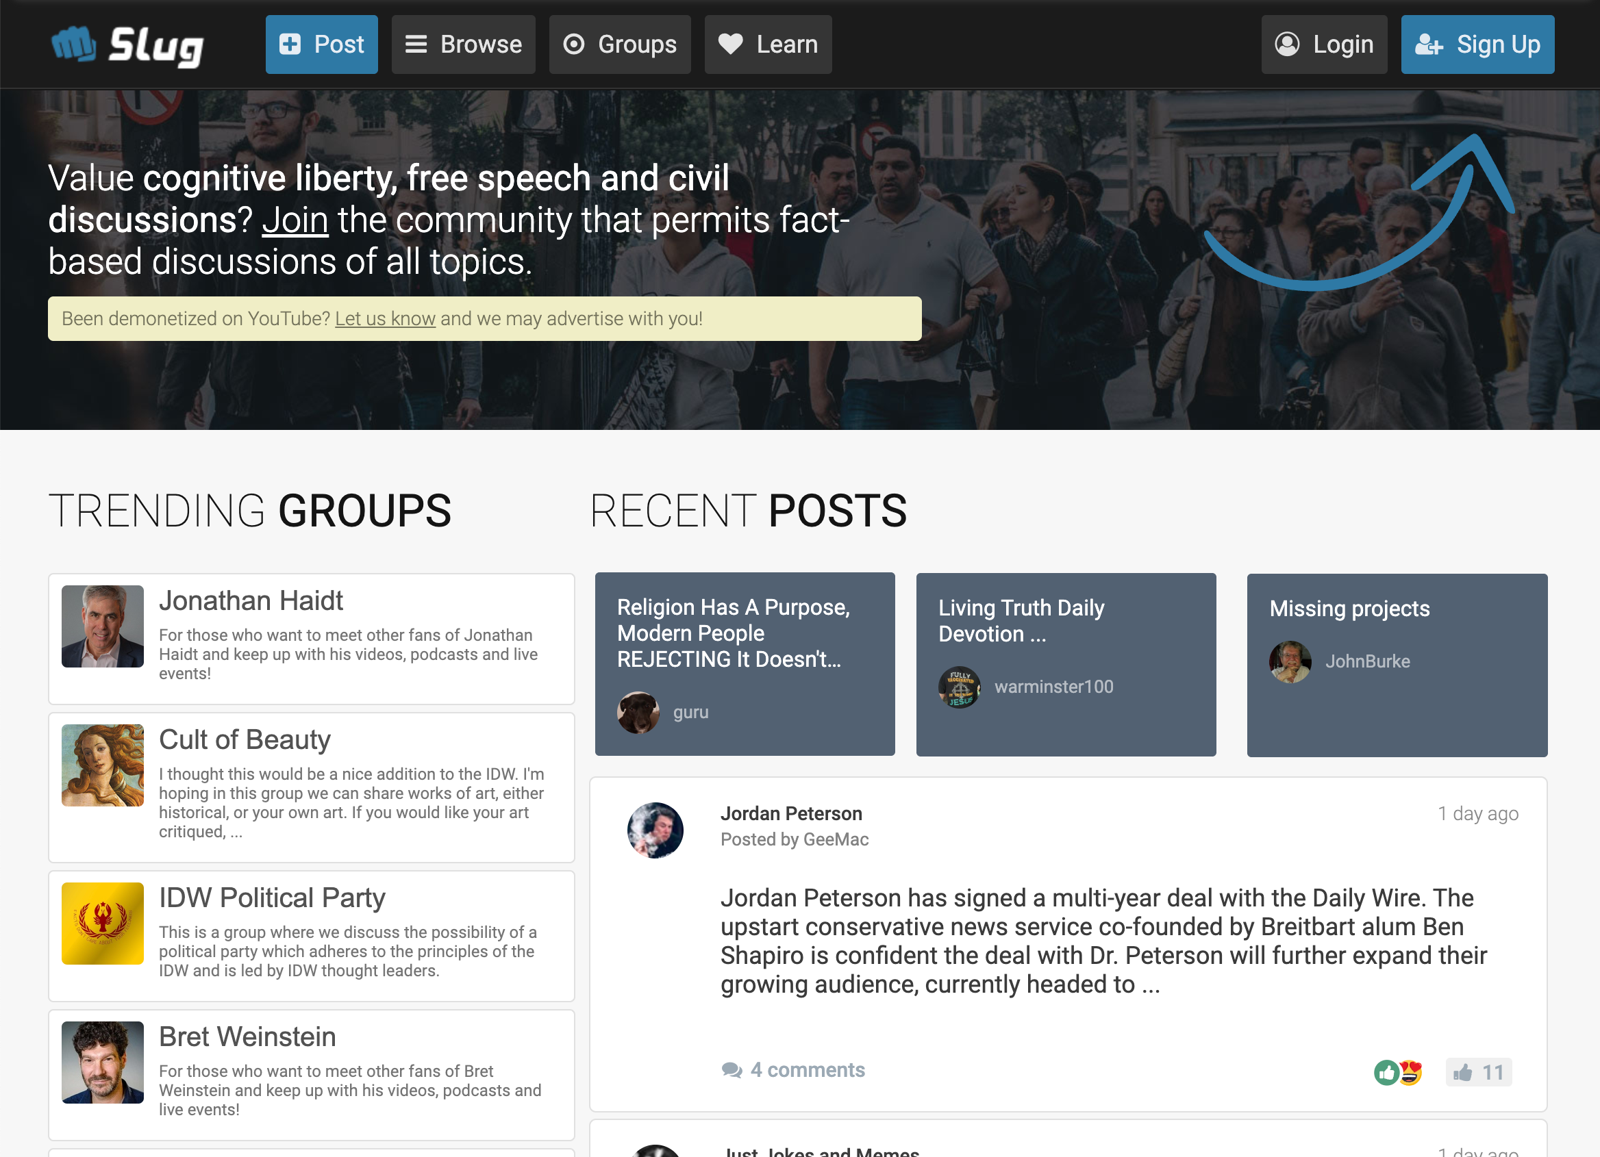Click the '1 day ago' timestamp on Jordan Peterson post

point(1478,813)
